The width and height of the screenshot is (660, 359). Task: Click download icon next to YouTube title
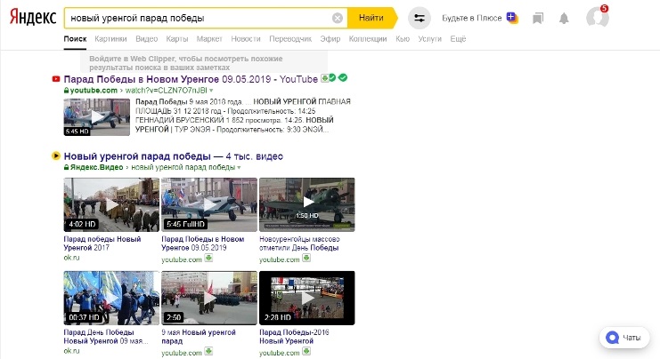(325, 78)
